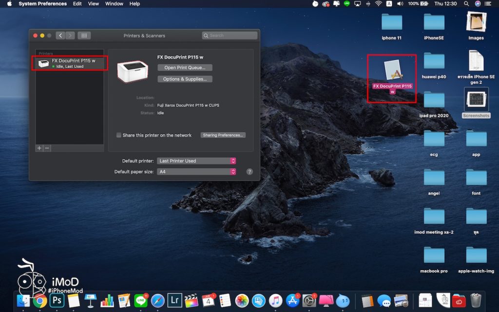Go back with the left chevron button
Viewport: 499px width, 312px height.
tap(60, 36)
